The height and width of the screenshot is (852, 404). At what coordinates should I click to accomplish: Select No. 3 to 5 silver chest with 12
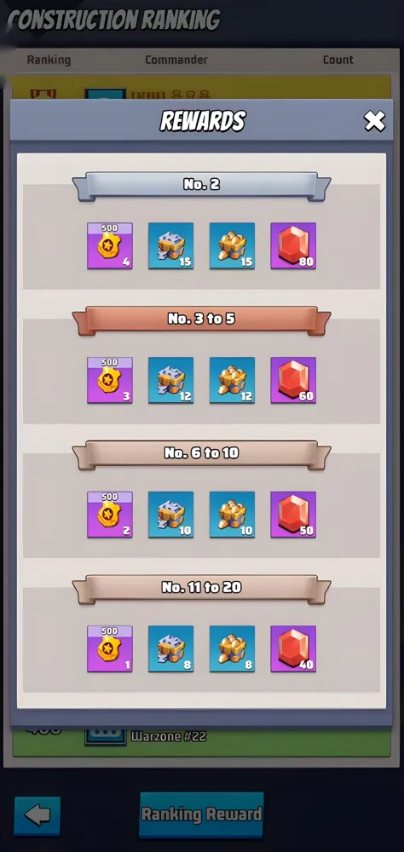coord(170,380)
